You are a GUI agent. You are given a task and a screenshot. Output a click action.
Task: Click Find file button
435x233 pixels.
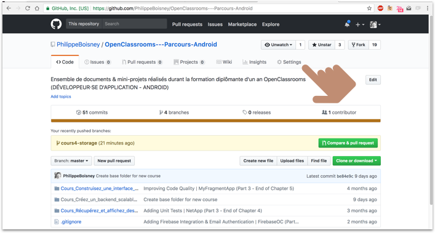319,161
